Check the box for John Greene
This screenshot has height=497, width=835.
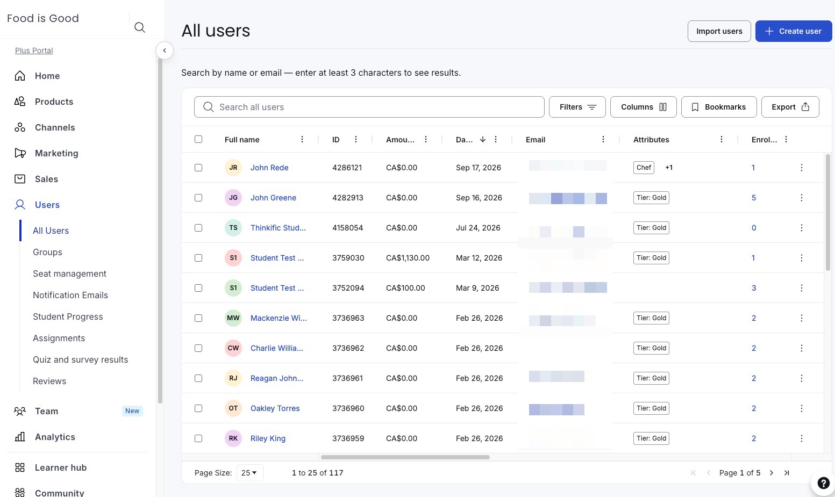click(198, 198)
